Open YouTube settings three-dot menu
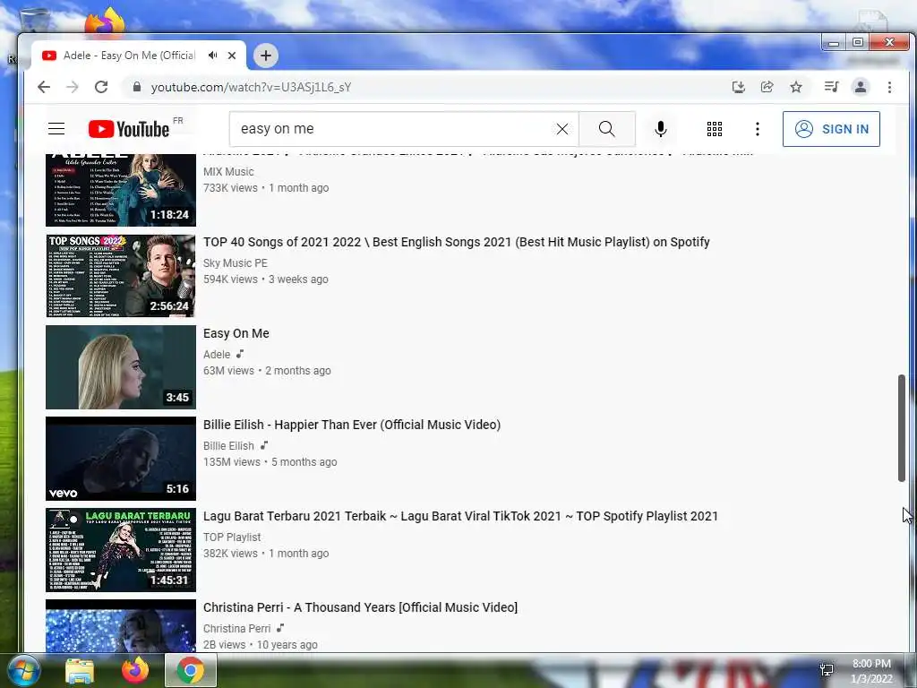This screenshot has width=917, height=688. [x=758, y=129]
